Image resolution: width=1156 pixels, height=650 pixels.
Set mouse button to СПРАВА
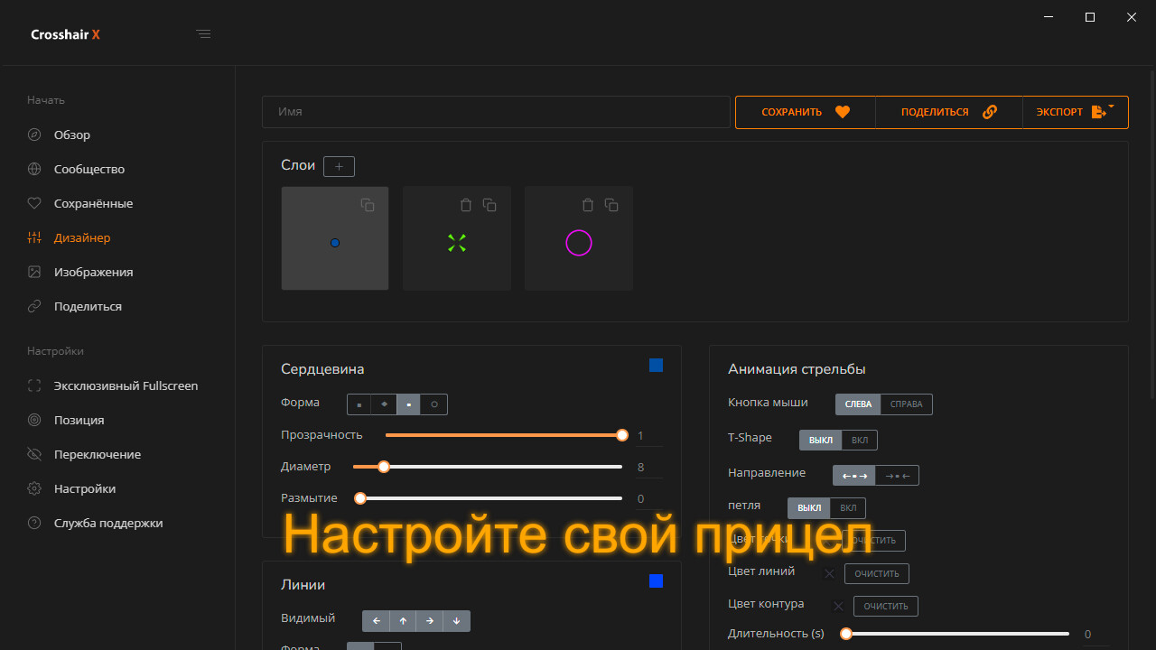click(906, 404)
